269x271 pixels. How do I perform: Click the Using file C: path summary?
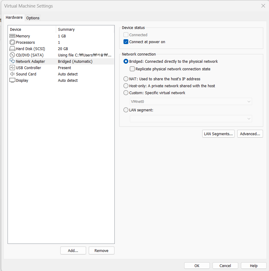(85, 55)
